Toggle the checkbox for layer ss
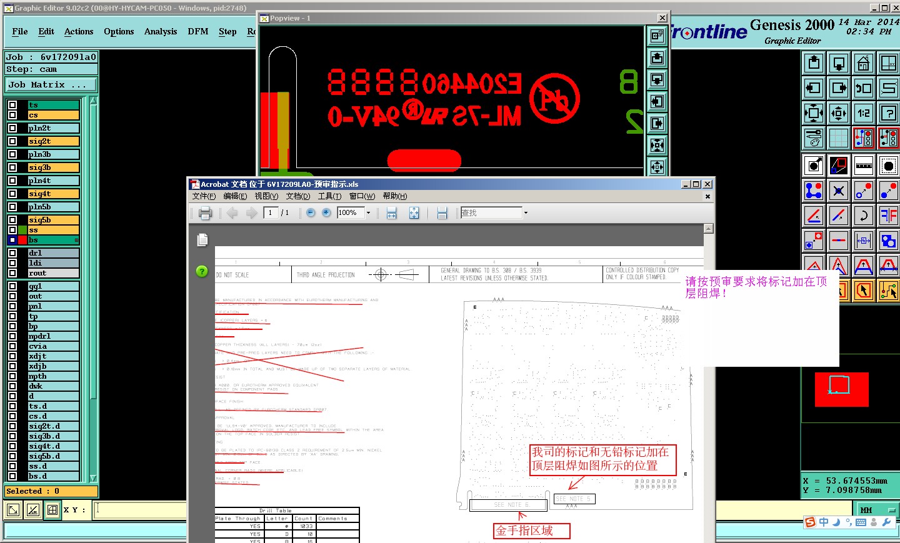The image size is (900, 543). (x=12, y=230)
